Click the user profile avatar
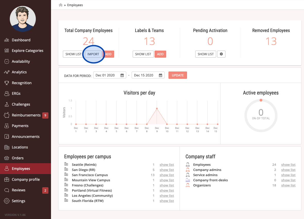Screen dimensions: 304x219 (23, 19)
